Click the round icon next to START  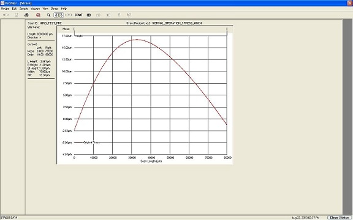[x=89, y=15]
